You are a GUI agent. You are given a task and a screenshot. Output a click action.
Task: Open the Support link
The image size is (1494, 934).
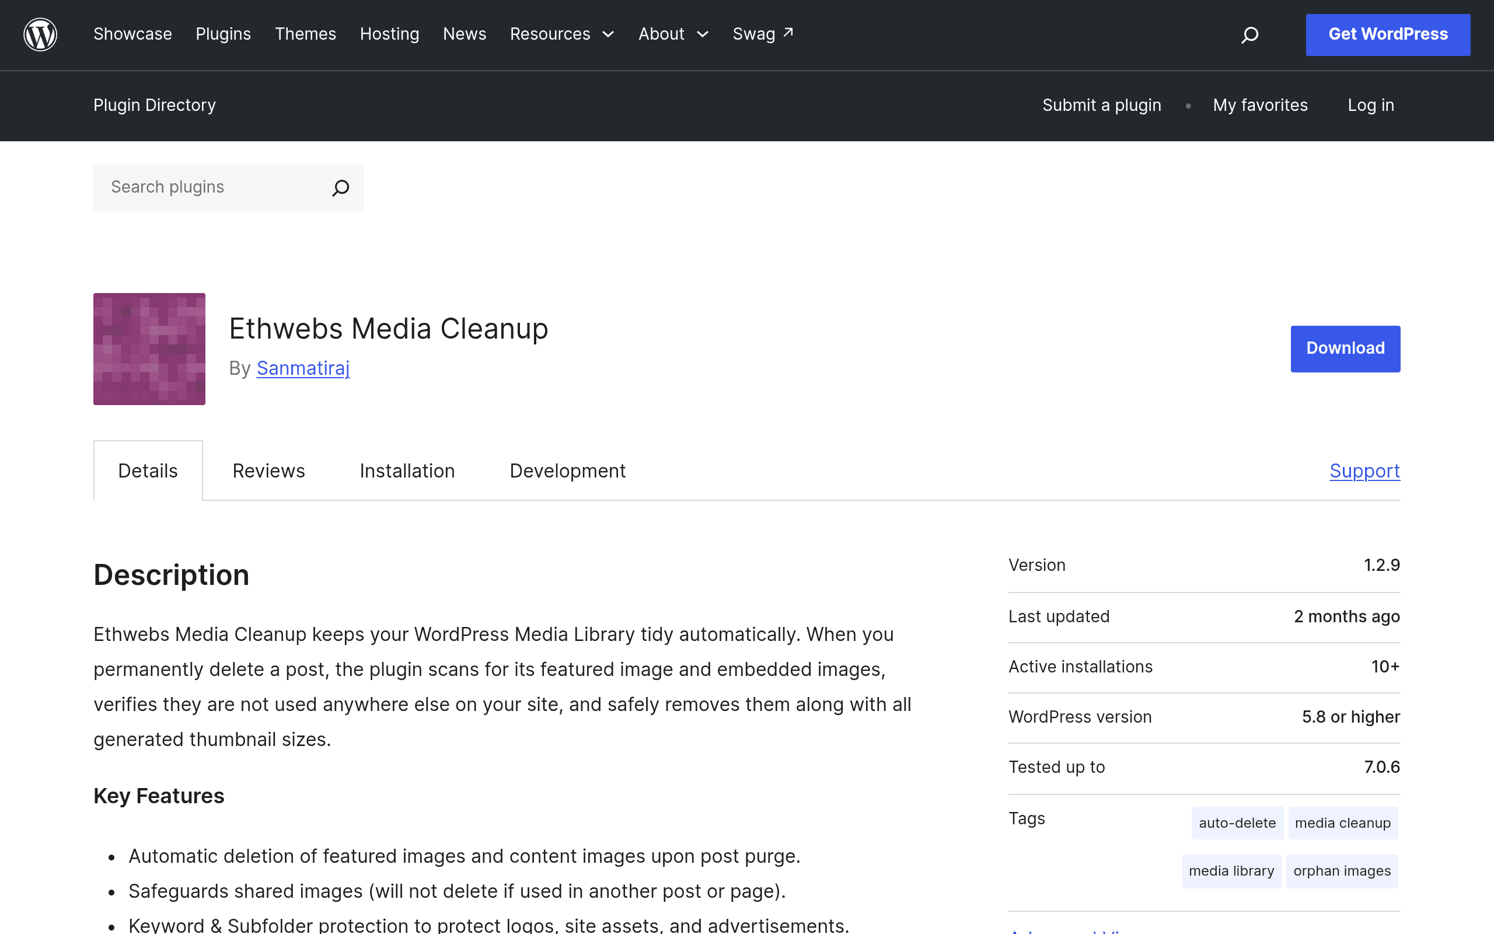tap(1365, 471)
